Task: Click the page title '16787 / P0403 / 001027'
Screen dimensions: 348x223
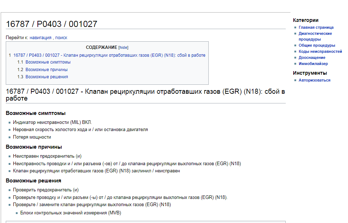Action: pos(51,24)
